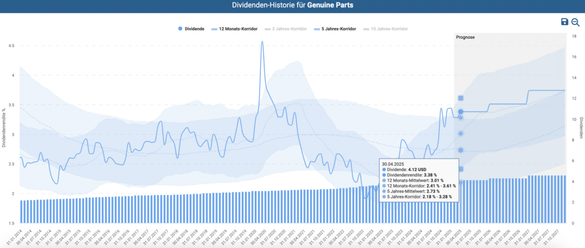Viewport: 585px width, 248px height.
Task: Click the large round Dividendenrendite marker at 3.38
Action: [460, 111]
